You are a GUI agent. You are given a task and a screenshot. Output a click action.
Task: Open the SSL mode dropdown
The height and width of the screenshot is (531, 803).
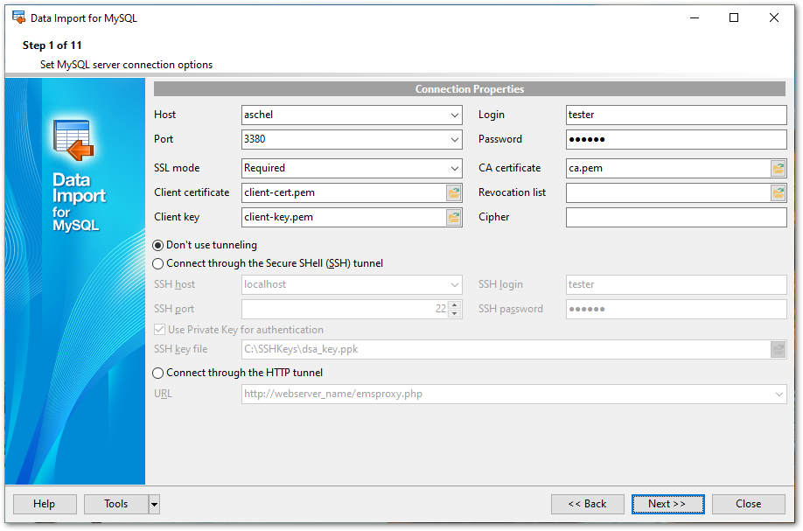tap(454, 169)
